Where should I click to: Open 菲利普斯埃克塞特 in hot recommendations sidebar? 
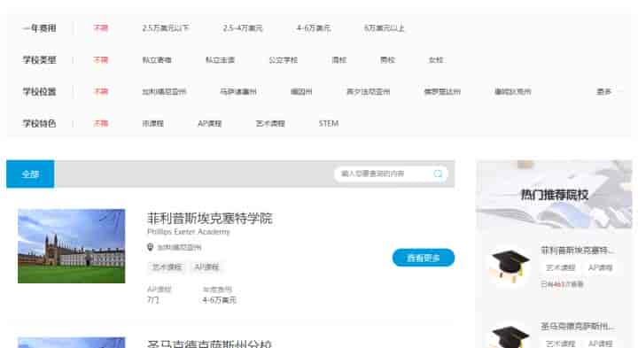tap(577, 250)
